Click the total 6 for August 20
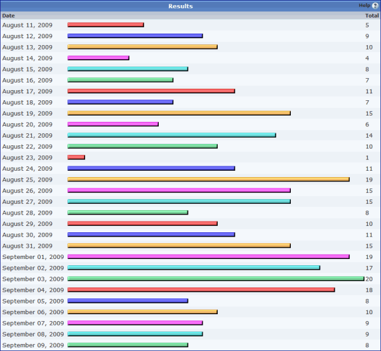The image size is (381, 351). [367, 124]
